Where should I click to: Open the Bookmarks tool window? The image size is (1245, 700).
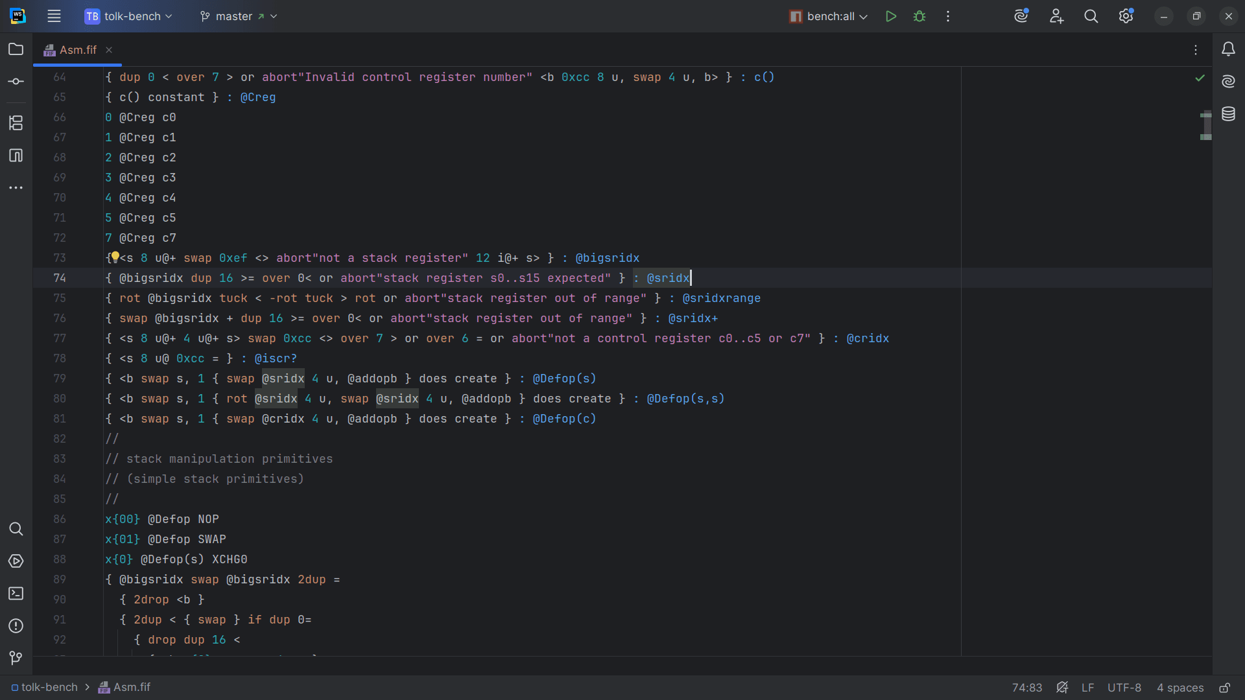pyautogui.click(x=16, y=155)
